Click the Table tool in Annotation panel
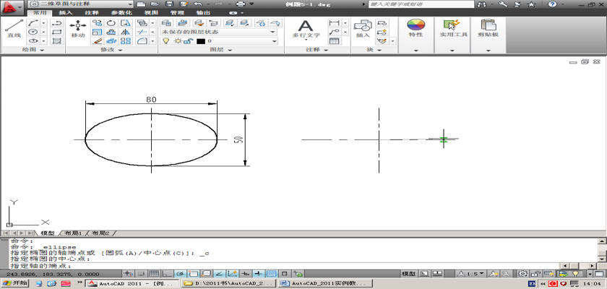The image size is (607, 289). 334,41
